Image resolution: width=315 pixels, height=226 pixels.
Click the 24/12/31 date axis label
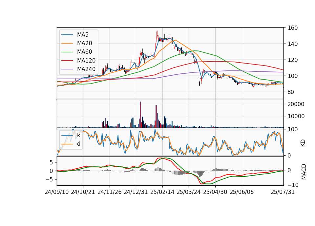pyautogui.click(x=136, y=192)
